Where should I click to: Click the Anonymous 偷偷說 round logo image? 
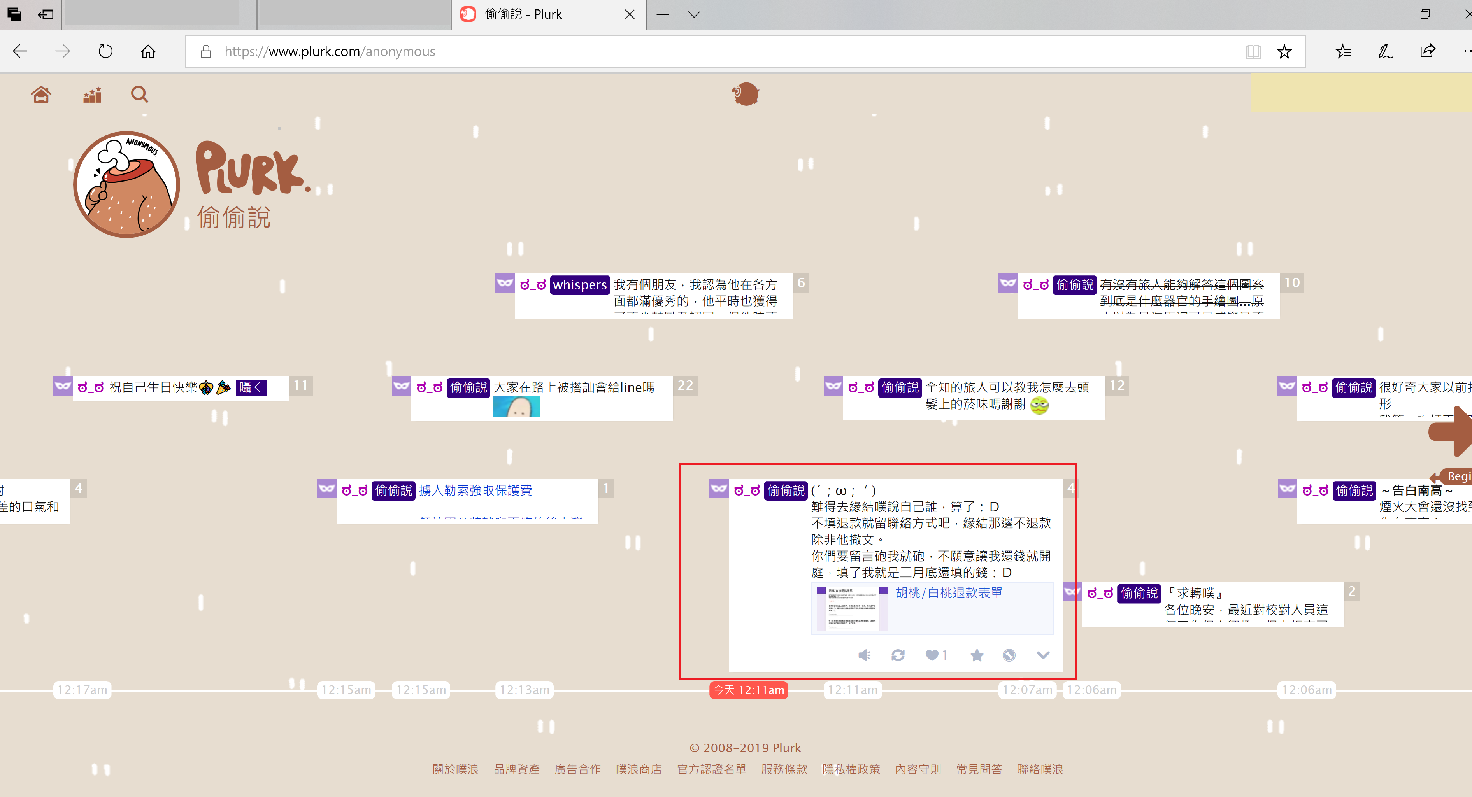126,184
